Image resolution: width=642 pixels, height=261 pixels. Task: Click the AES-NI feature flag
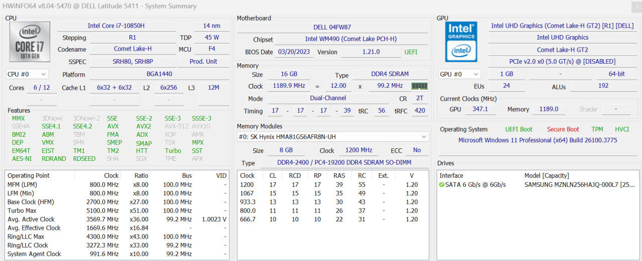coord(22,159)
